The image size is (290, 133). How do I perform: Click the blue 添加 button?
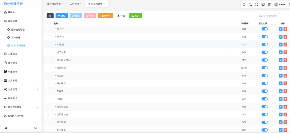[x=61, y=16]
